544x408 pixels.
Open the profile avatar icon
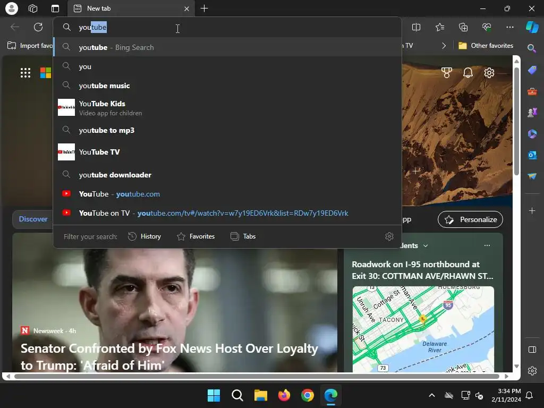pyautogui.click(x=12, y=8)
